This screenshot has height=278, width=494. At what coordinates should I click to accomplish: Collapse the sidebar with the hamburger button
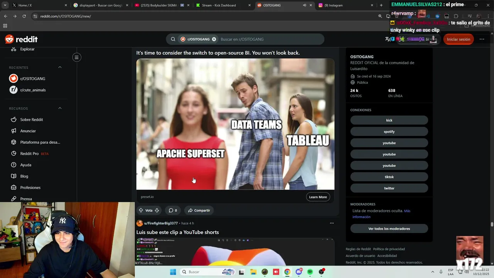click(x=76, y=58)
